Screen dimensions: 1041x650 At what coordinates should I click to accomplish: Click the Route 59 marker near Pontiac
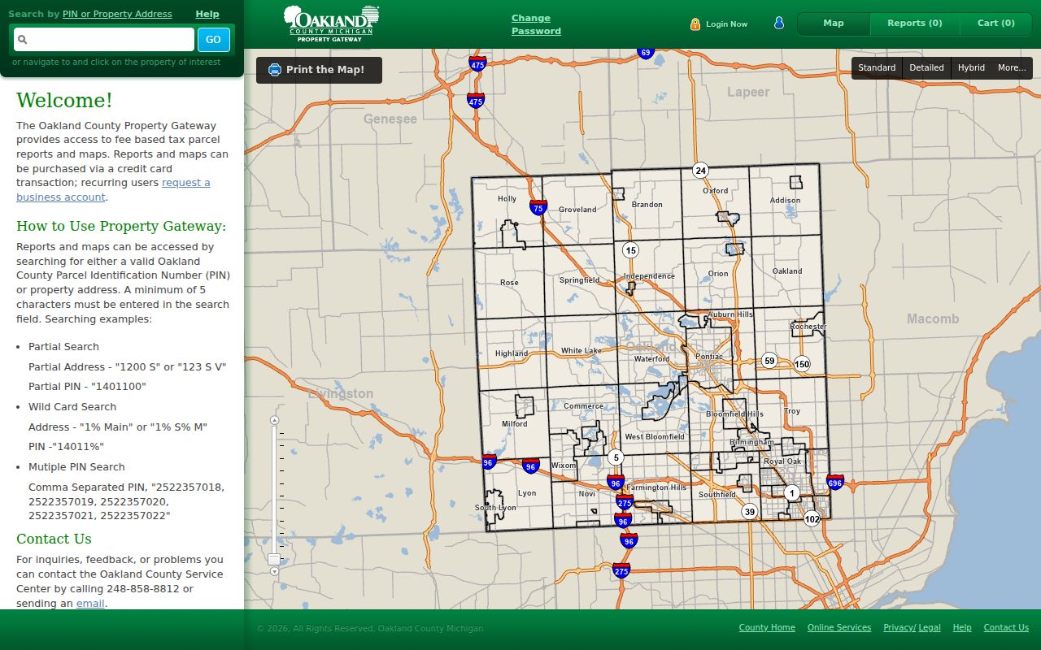[769, 361]
